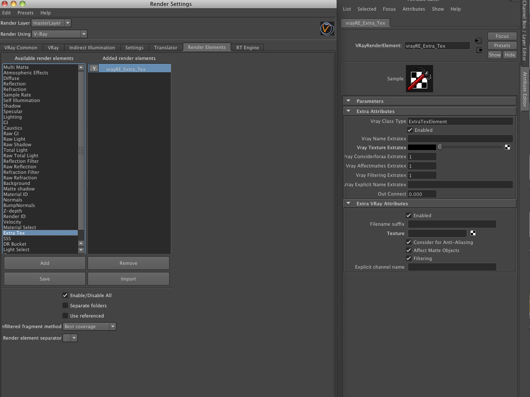530x397 pixels.
Task: Click the Sample swatch thumbnail
Action: 419,79
